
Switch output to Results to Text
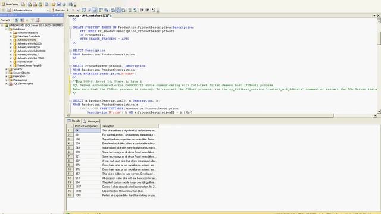tap(113, 10)
